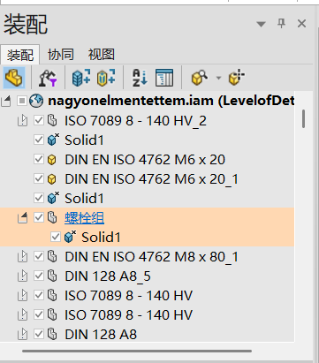This screenshot has width=319, height=363.
Task: Expand the DIN 128 A8_5 node
Action: (x=23, y=276)
